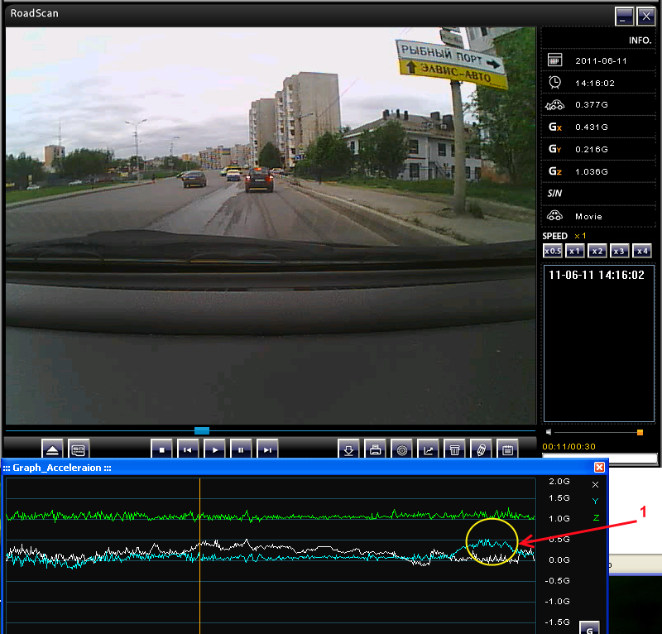The height and width of the screenshot is (634, 662).
Task: Toggle the acceleration graph icon
Action: (428, 449)
